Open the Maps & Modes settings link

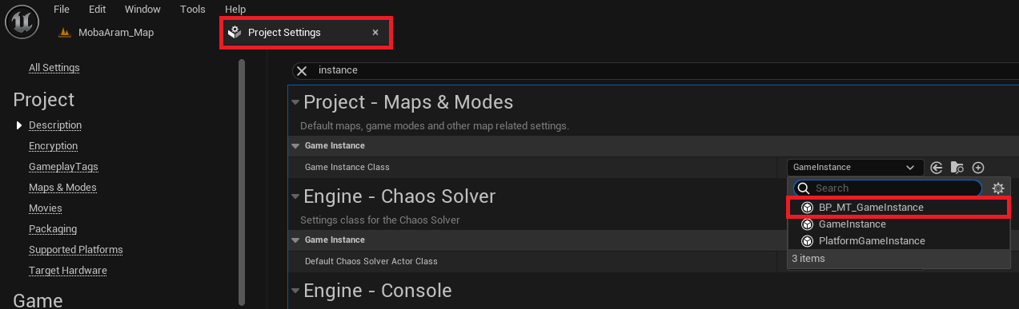(62, 187)
